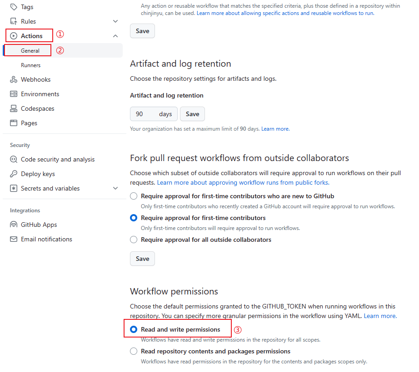419x372 pixels.
Task: Click the Environments server icon
Action: click(14, 94)
